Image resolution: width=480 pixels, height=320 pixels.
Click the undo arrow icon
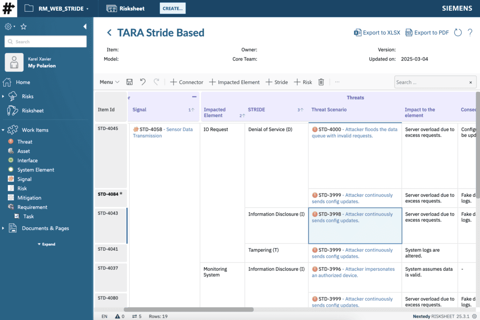tap(143, 82)
